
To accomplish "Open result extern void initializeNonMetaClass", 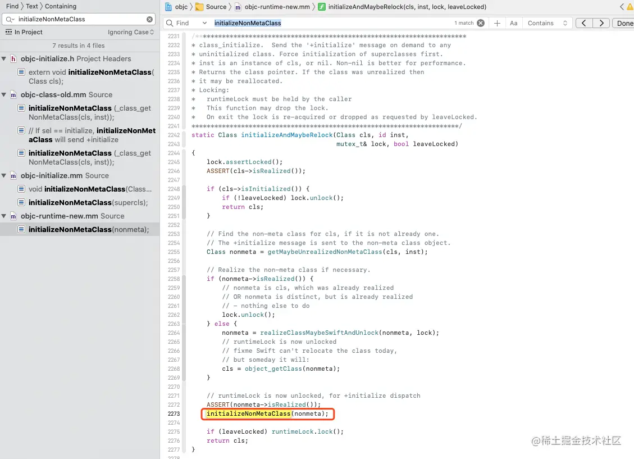I will pyautogui.click(x=92, y=76).
